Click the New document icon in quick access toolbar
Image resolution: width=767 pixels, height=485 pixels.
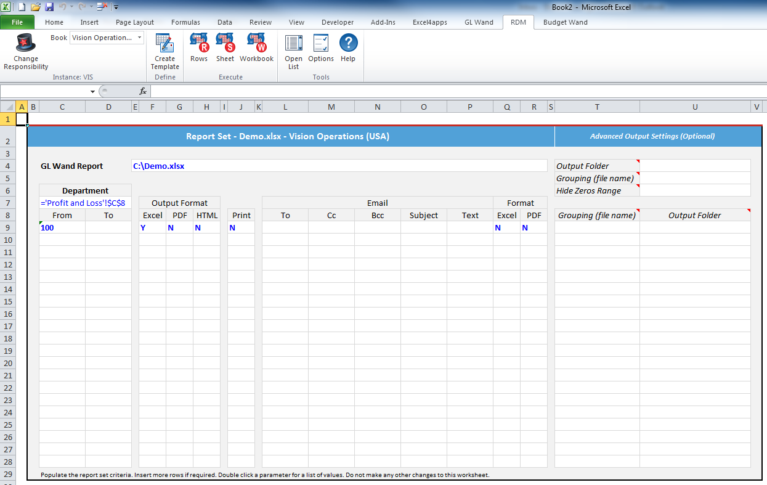22,7
